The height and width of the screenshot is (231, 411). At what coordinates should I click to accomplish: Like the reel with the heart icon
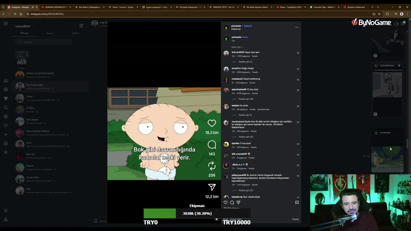pos(212,123)
